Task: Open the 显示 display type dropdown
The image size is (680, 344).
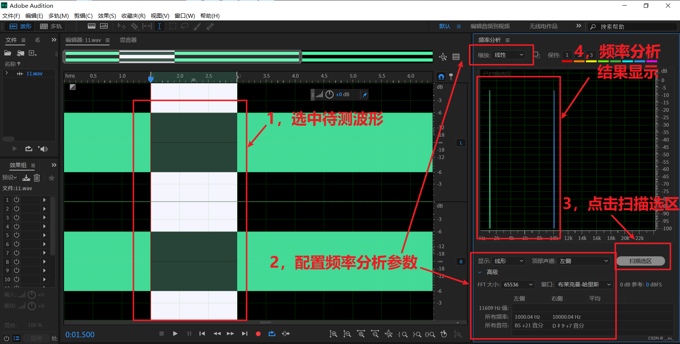Action: (x=509, y=261)
